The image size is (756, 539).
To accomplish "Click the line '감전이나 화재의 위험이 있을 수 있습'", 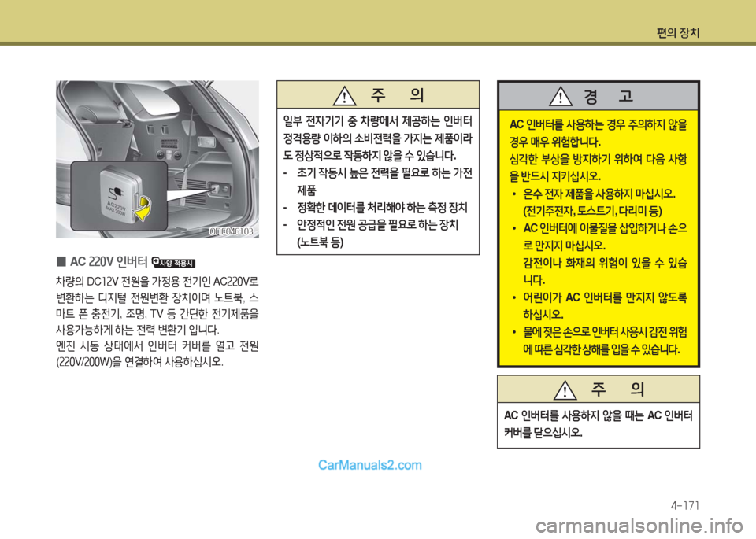I will pos(605,263).
